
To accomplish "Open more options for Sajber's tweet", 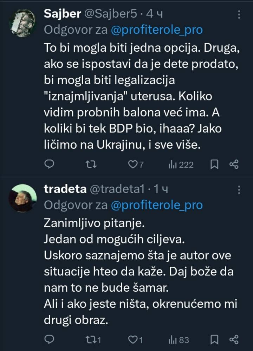I will click(239, 15).
